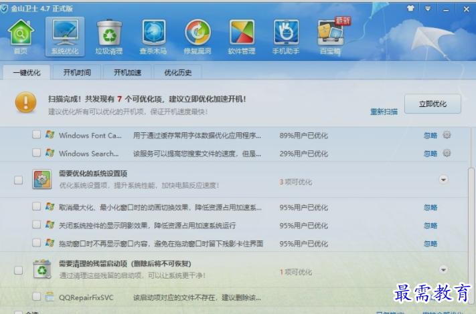Viewport: 476px width, 314px height.
Task: Click the skin shirt icon in title bar
Action: 411,9
